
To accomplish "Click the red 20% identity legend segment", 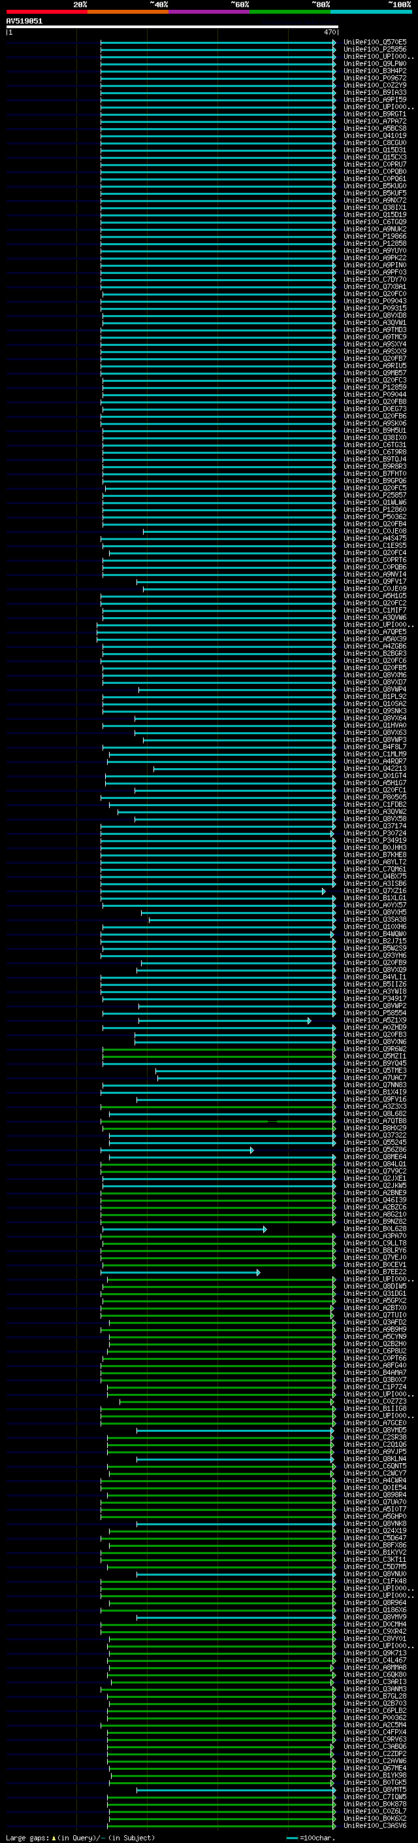I will point(46,12).
